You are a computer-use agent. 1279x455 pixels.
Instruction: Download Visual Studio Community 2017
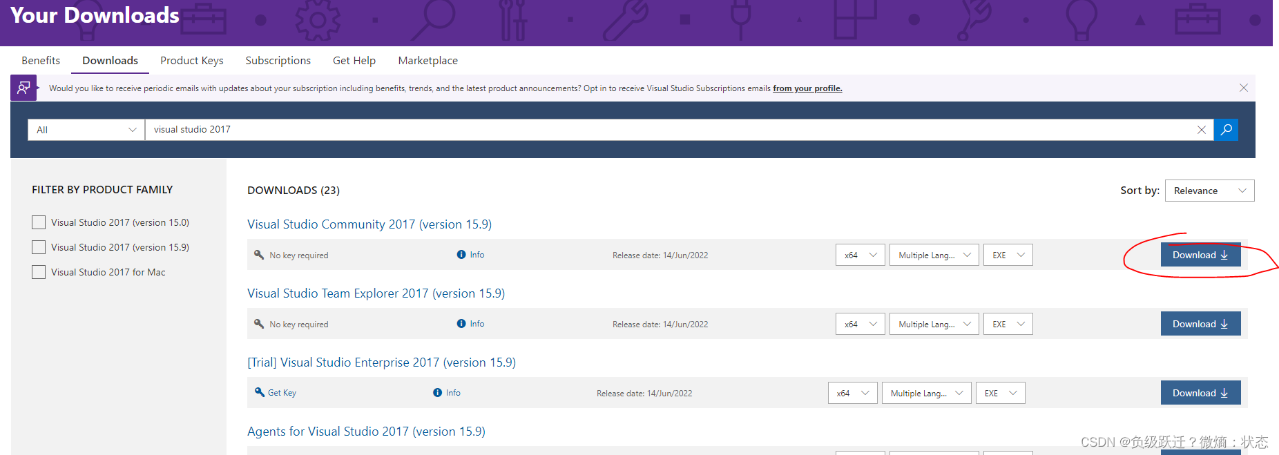1200,255
